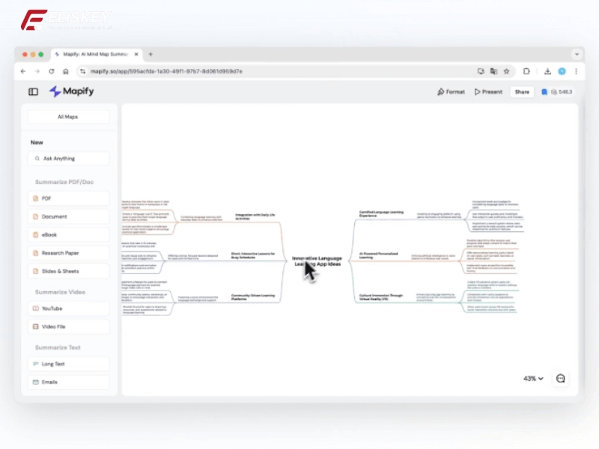Click the Ask Anything search field
Screen dimensions: 599x449
68,159
